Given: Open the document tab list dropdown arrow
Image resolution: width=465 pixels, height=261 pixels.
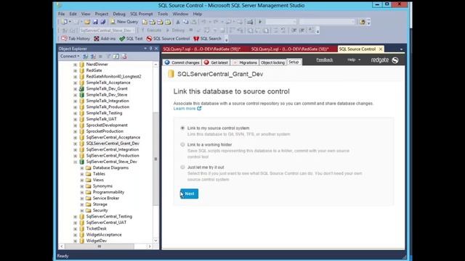Looking at the screenshot, I should tap(401, 49).
